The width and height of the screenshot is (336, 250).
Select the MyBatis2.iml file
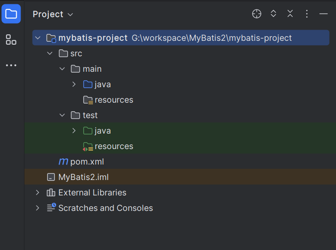pyautogui.click(x=83, y=177)
